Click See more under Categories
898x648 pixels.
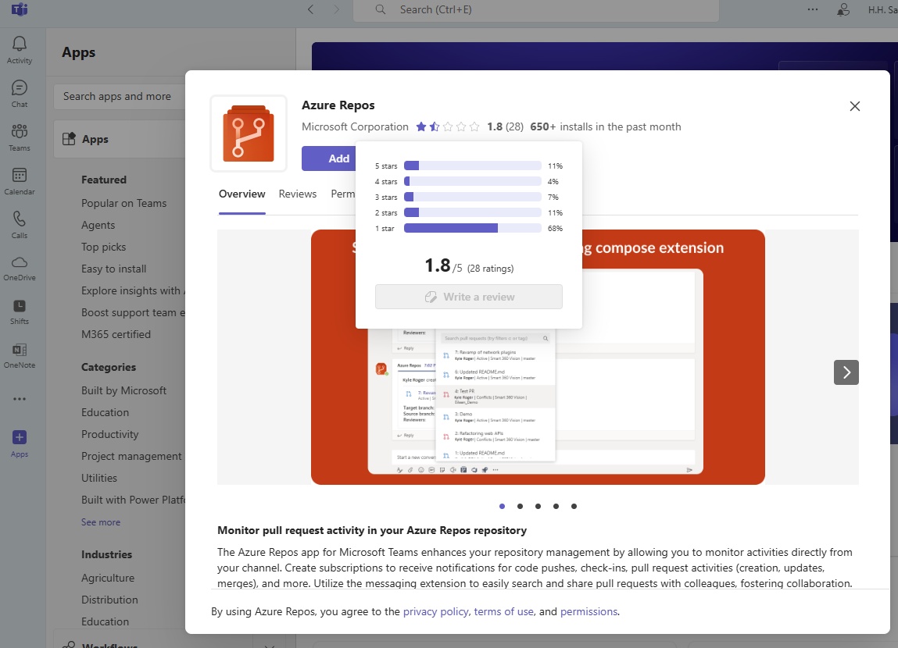101,522
